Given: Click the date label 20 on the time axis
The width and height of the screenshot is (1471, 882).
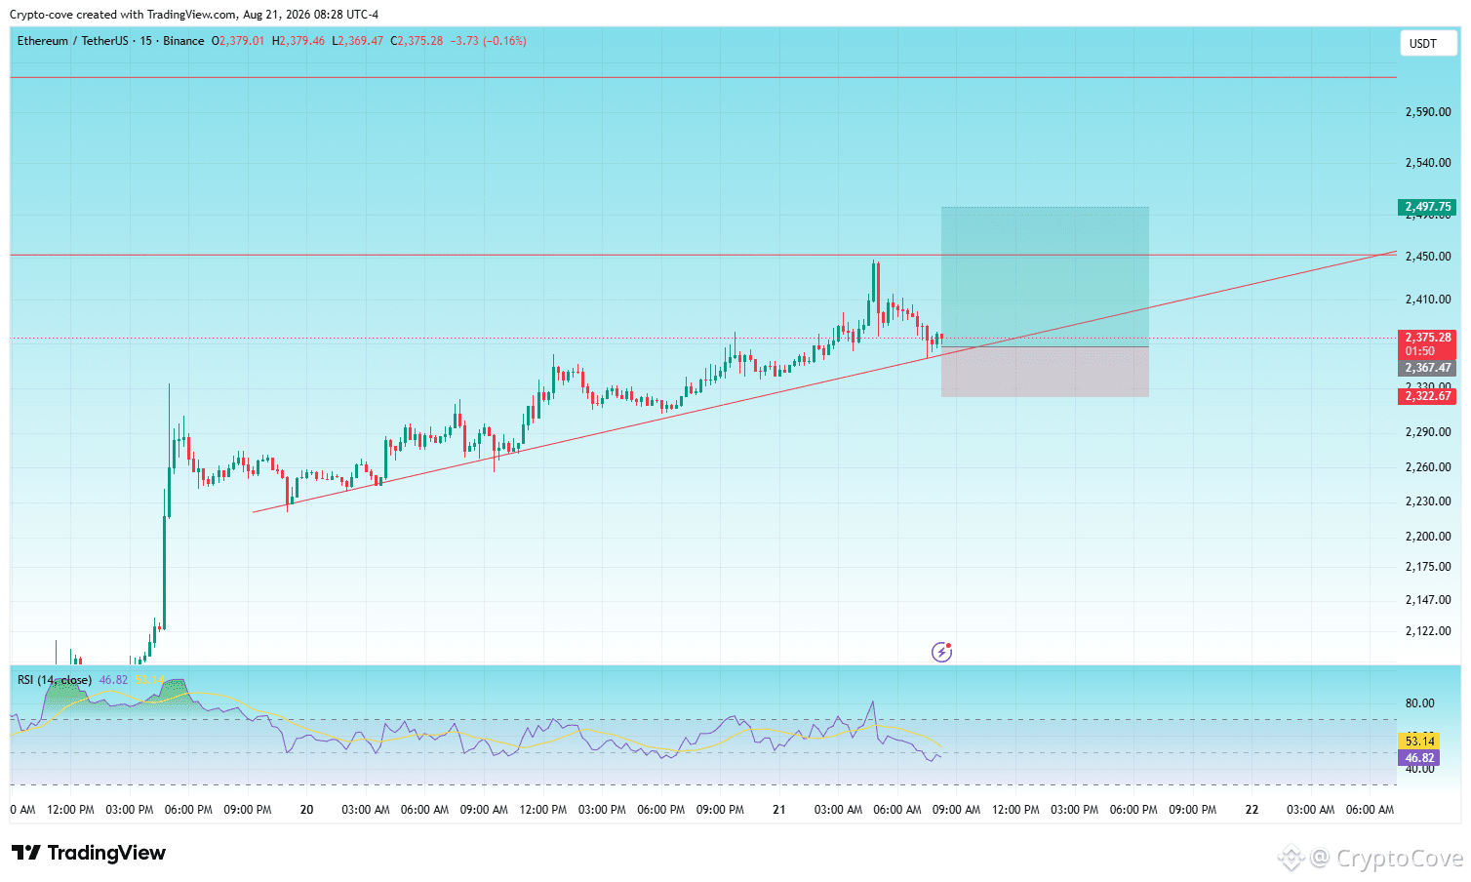Looking at the screenshot, I should [306, 810].
